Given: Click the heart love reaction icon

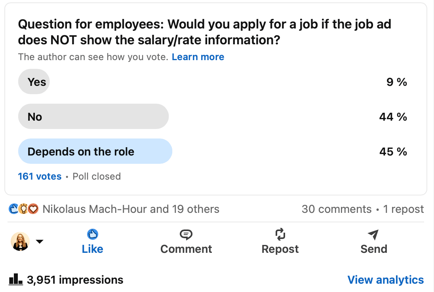Looking at the screenshot, I should [x=33, y=209].
